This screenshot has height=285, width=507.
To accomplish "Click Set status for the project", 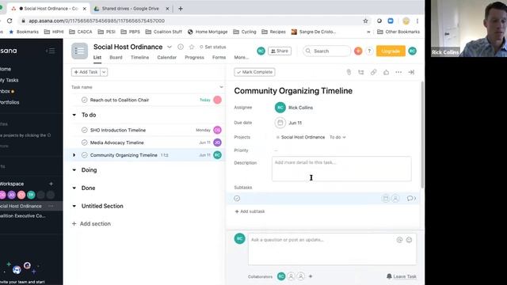I will click(212, 47).
